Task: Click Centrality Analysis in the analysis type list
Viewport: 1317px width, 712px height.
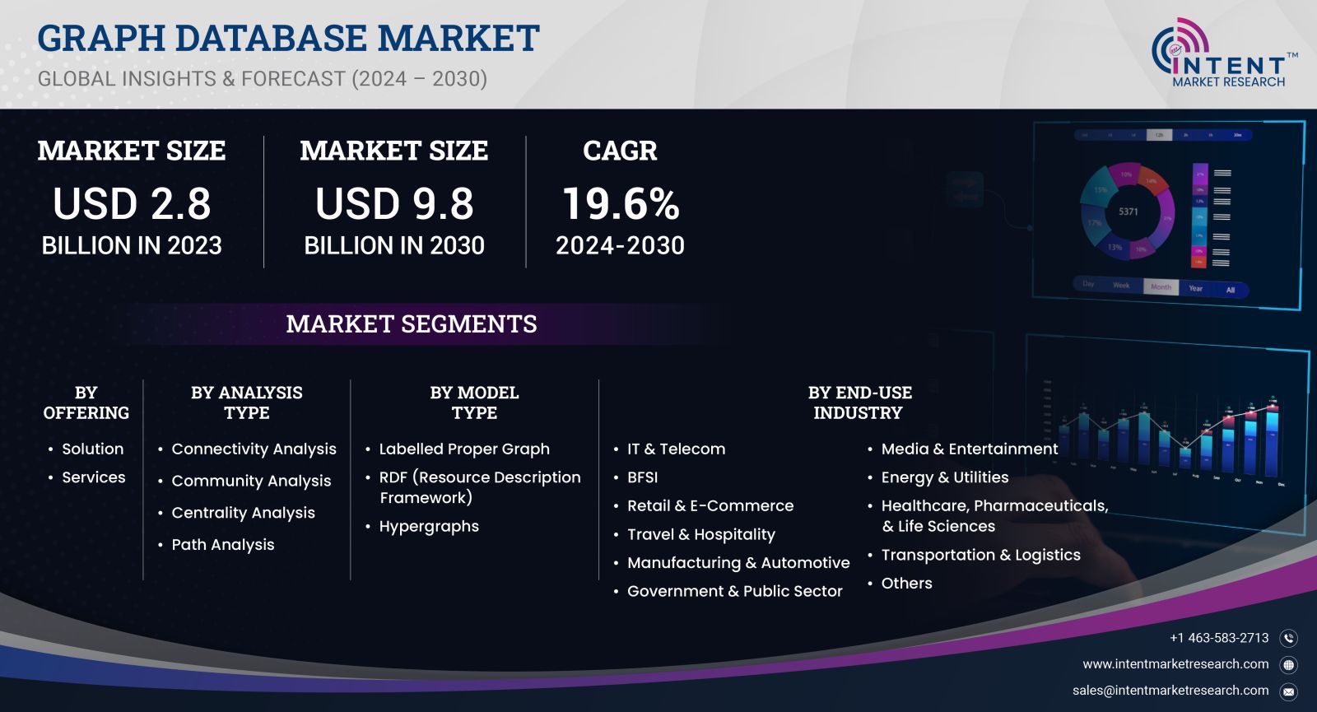Action: [243, 513]
